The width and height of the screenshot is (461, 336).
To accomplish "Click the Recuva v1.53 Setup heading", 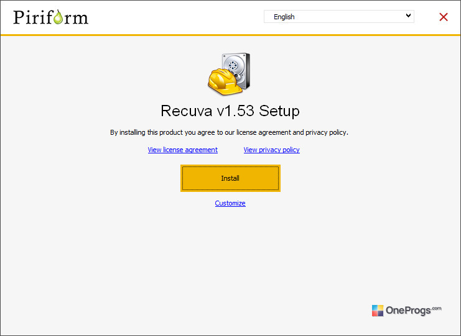I will [230, 111].
